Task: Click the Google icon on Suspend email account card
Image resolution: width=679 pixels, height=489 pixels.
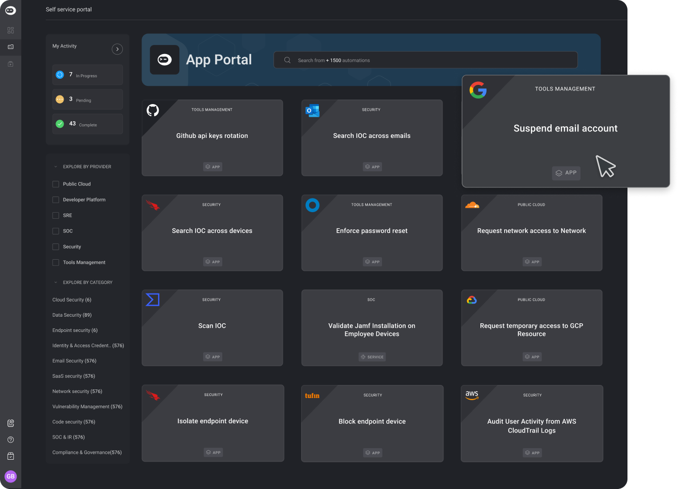Action: (477, 90)
